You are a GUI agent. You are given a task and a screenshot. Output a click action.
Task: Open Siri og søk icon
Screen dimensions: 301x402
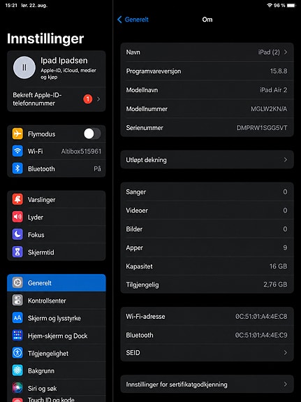[x=17, y=388]
